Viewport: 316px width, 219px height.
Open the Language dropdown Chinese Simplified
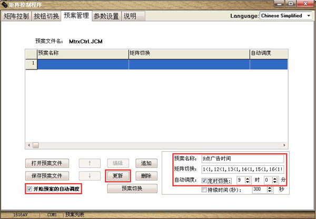286,16
